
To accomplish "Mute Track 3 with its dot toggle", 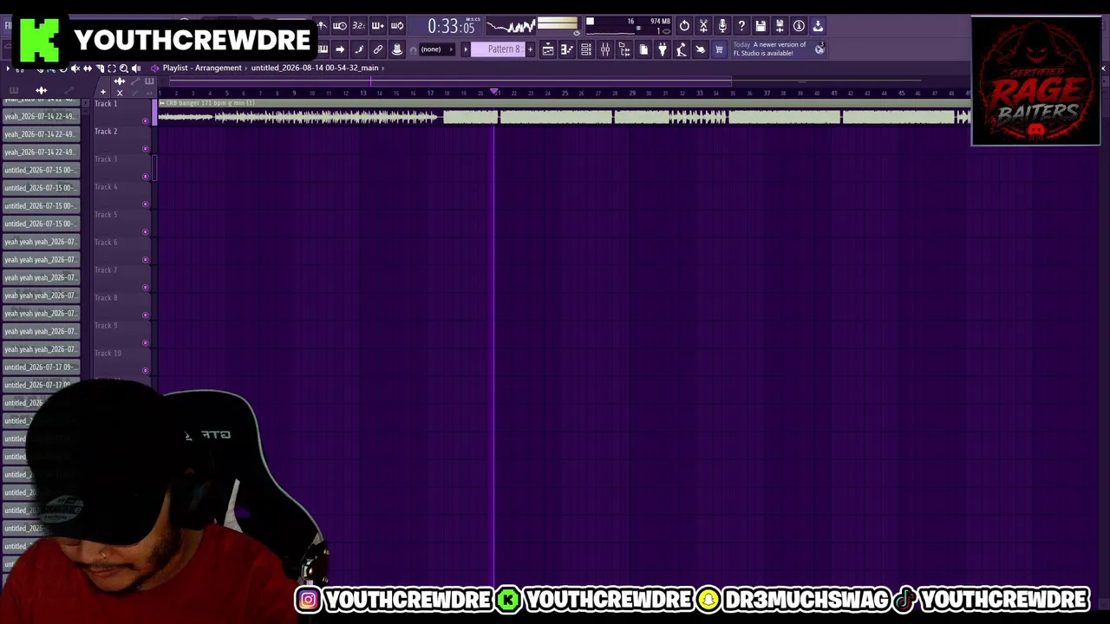I will 146,176.
